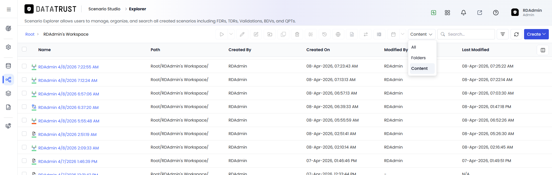Check the row RDAdmin 4/8/2026 6:37:20 AM

[x=24, y=107]
